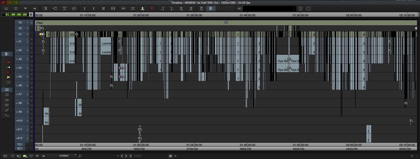Click the EC1 track label
420x159 pixels.
(20, 149)
